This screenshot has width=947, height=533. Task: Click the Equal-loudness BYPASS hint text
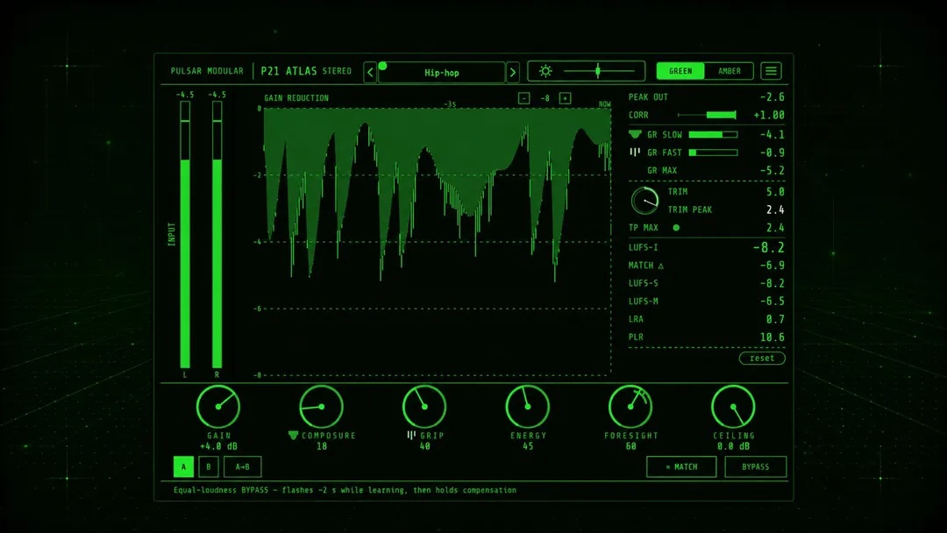tap(345, 490)
